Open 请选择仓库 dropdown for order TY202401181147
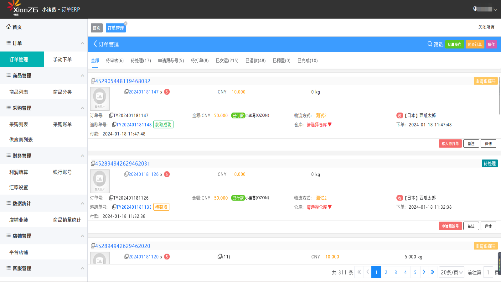Viewport: 501px width, 282px height. tap(319, 125)
